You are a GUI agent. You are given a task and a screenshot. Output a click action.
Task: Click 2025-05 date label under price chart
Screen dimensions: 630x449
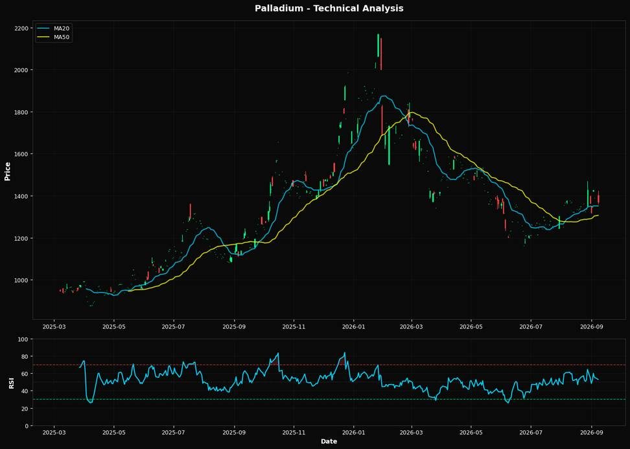tap(113, 326)
